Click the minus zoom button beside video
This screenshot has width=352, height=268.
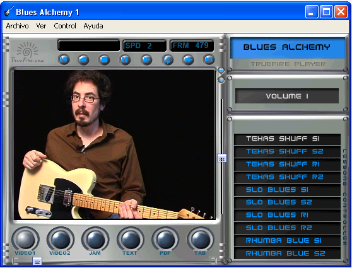221,79
